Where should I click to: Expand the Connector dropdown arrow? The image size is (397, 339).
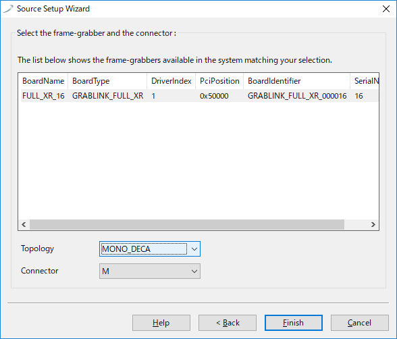(194, 271)
